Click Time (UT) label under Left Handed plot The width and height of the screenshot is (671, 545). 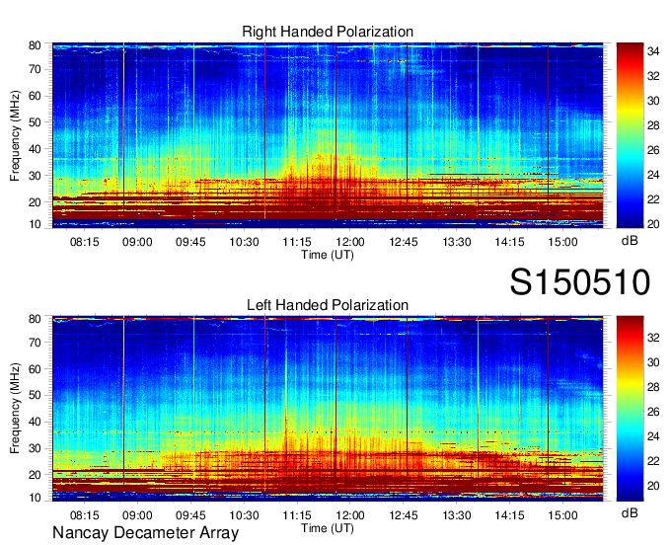(328, 528)
